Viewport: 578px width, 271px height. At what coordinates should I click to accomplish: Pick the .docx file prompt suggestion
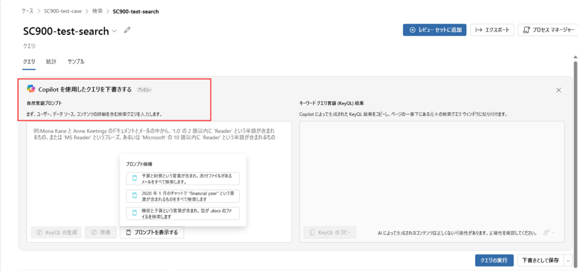coord(183,213)
